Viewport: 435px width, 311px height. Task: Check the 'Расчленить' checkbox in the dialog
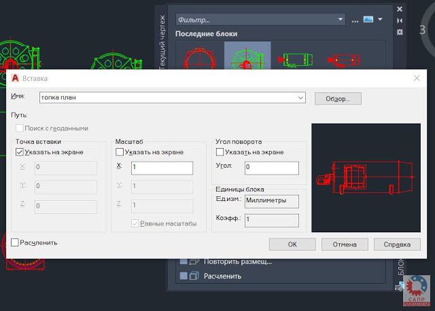[16, 242]
